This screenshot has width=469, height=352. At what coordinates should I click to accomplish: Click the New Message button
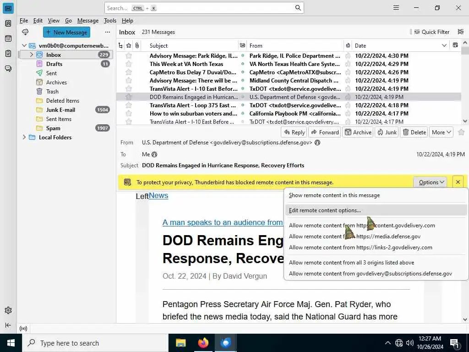pos(66,33)
